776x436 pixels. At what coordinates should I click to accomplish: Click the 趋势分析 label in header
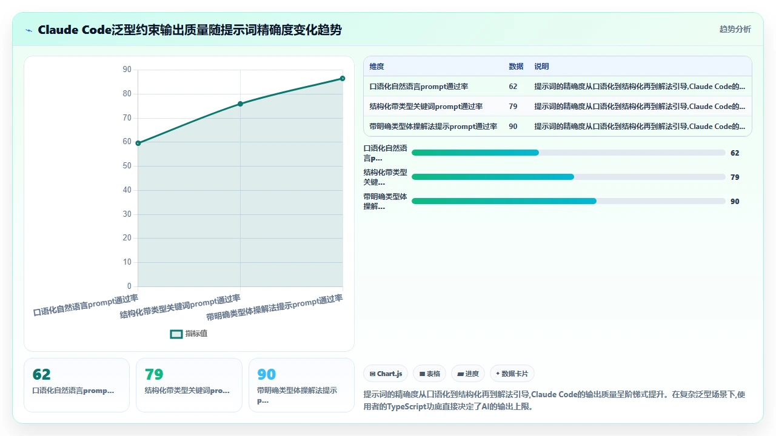735,29
